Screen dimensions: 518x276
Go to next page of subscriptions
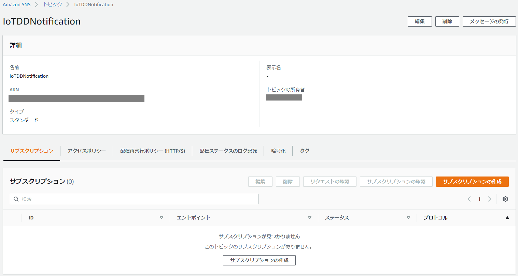tap(489, 199)
